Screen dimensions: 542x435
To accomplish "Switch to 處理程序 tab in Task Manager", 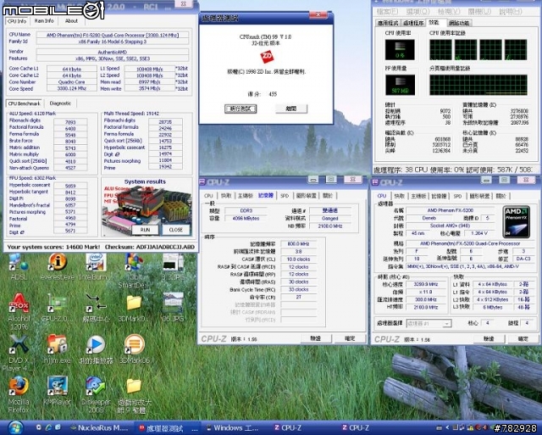I will [413, 23].
